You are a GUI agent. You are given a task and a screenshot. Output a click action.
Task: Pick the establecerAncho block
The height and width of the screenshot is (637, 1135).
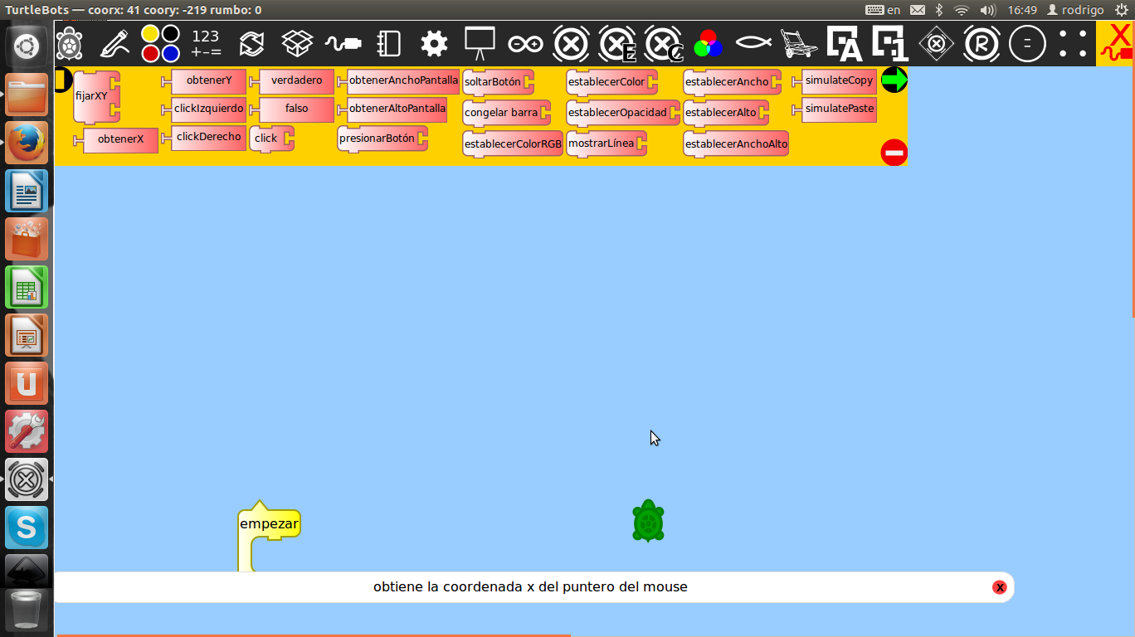coord(732,82)
